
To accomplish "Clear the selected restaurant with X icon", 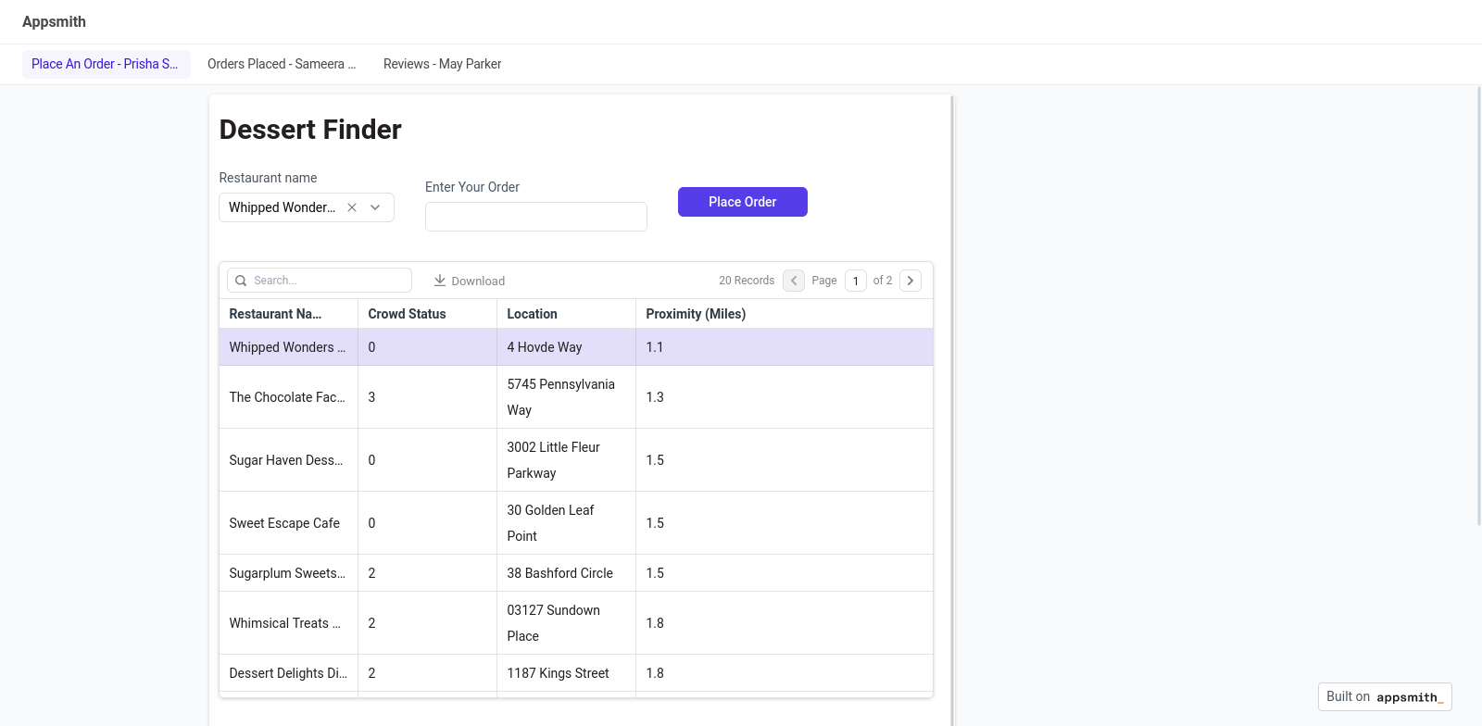I will tap(352, 207).
